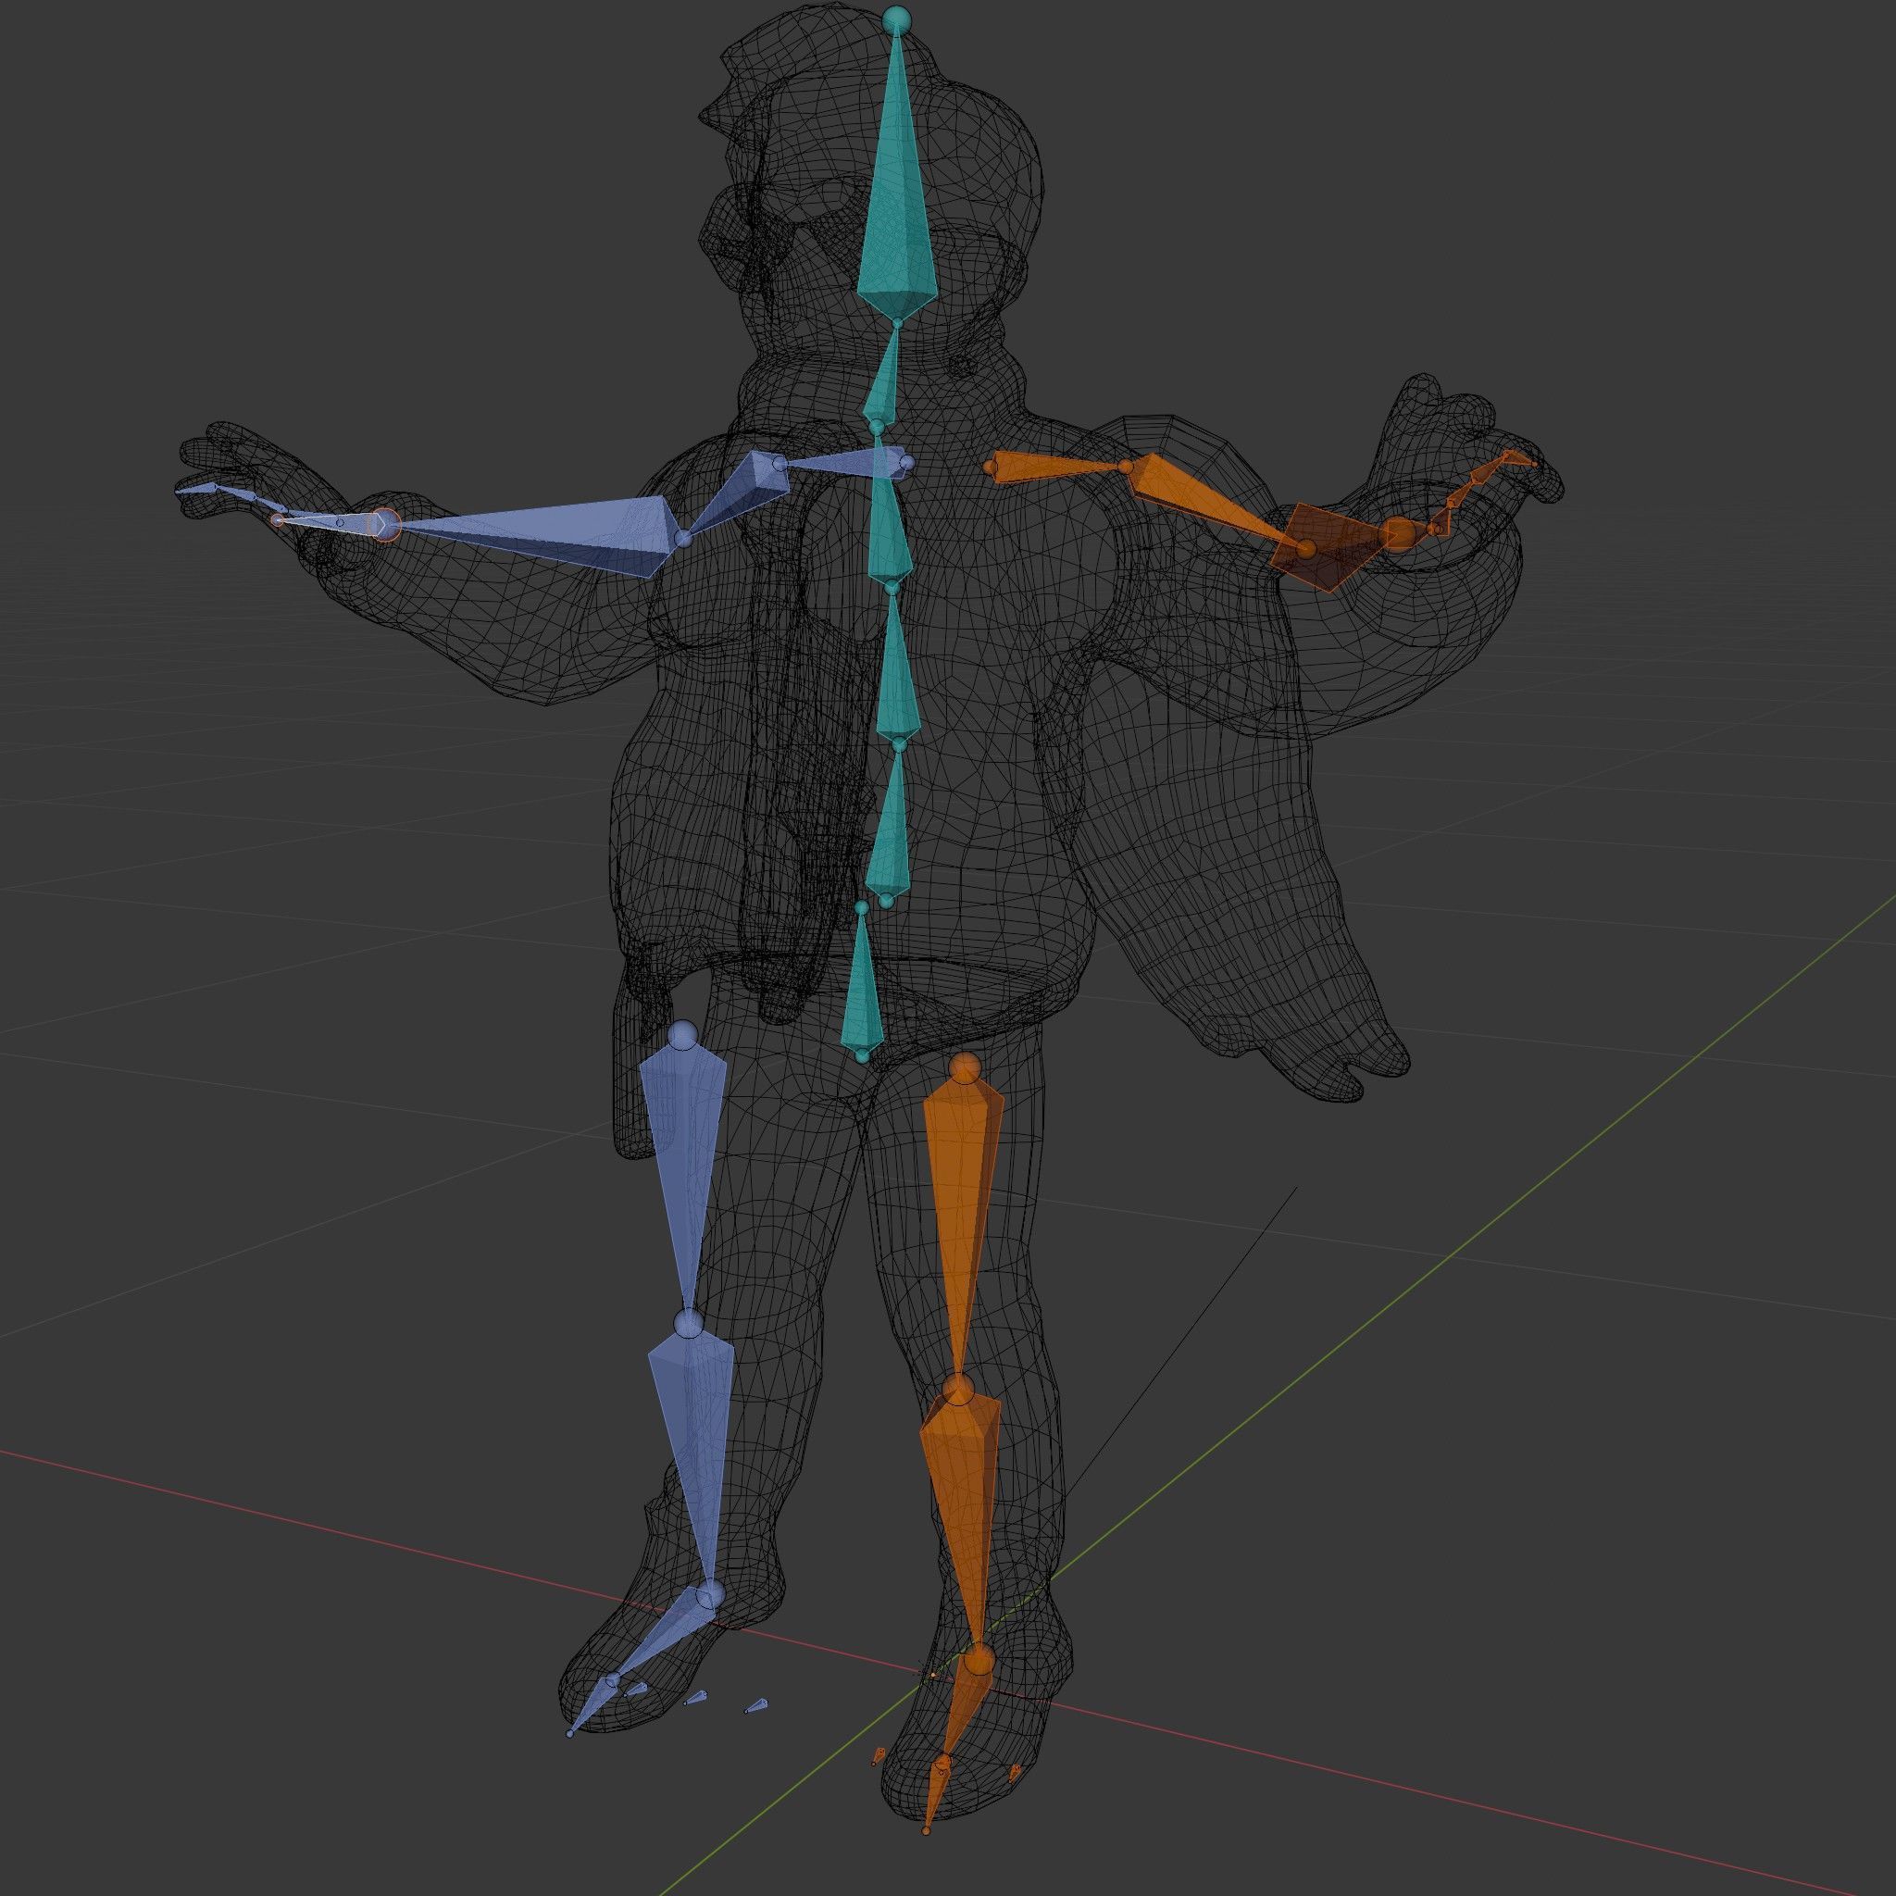1896x1896 pixels.
Task: Click the blue hip joint sphere
Action: pos(682,1035)
